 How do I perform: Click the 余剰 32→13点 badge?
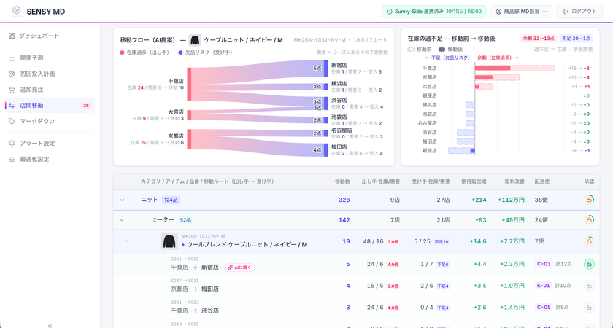click(x=539, y=39)
